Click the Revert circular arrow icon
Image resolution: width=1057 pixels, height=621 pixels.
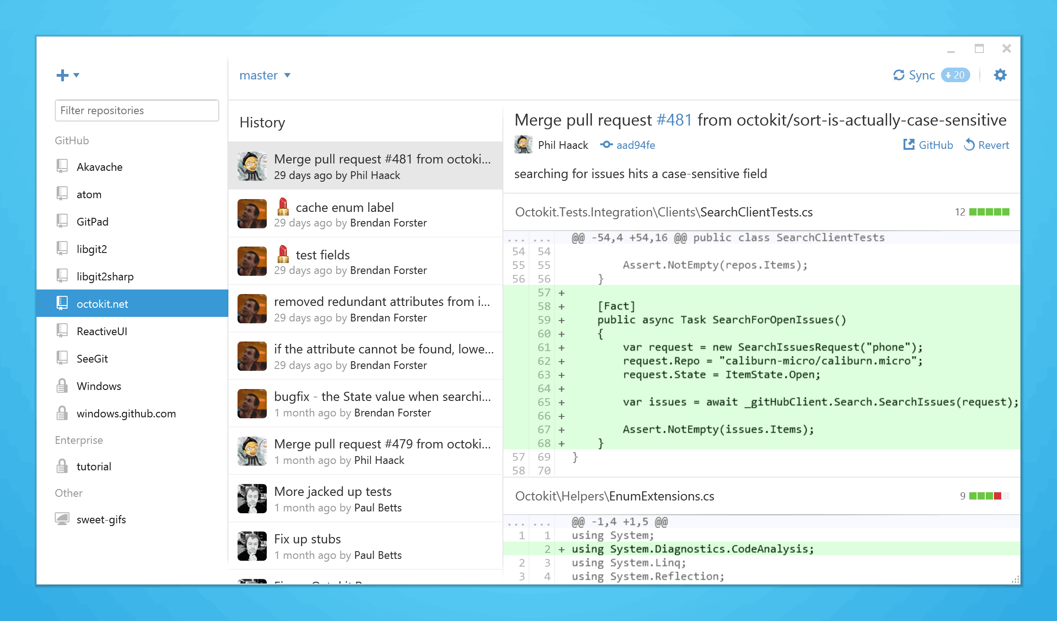(969, 145)
